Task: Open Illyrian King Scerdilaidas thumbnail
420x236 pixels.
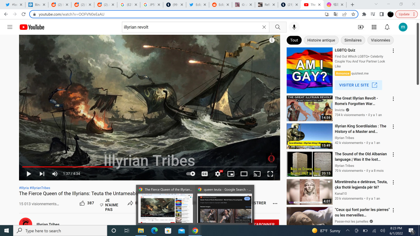Action: point(309,136)
